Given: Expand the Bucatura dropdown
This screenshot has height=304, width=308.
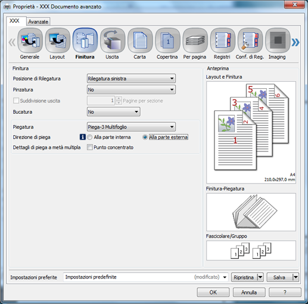Looking at the screenshot, I should coord(114,111).
